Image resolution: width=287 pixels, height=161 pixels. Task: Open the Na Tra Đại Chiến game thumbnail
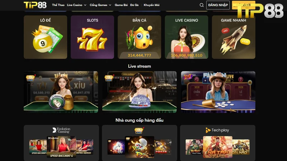[218, 147]
